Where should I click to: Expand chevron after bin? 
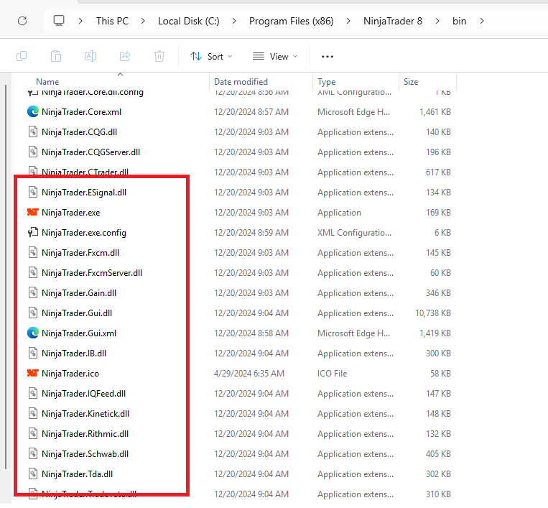(x=482, y=21)
